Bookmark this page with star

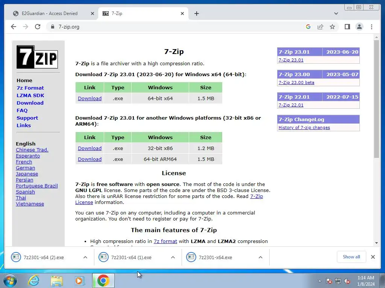332,27
